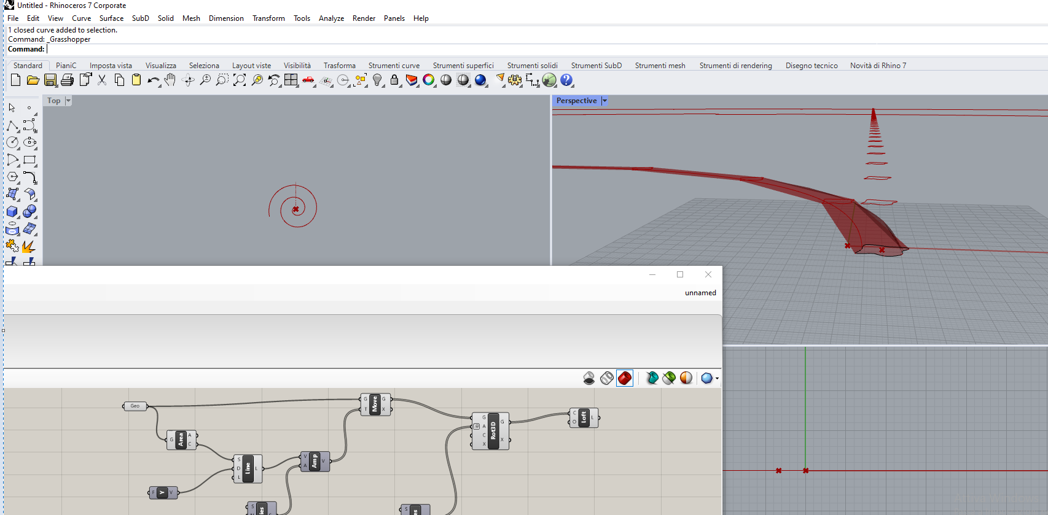Open the color wheel Object Properties icon
The width and height of the screenshot is (1048, 515).
point(429,80)
